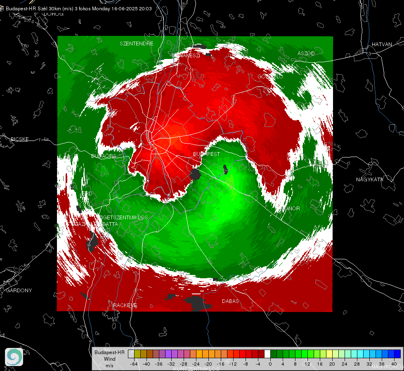Click the MONOR town label
Screen dimensions: 404x371
tap(291, 208)
